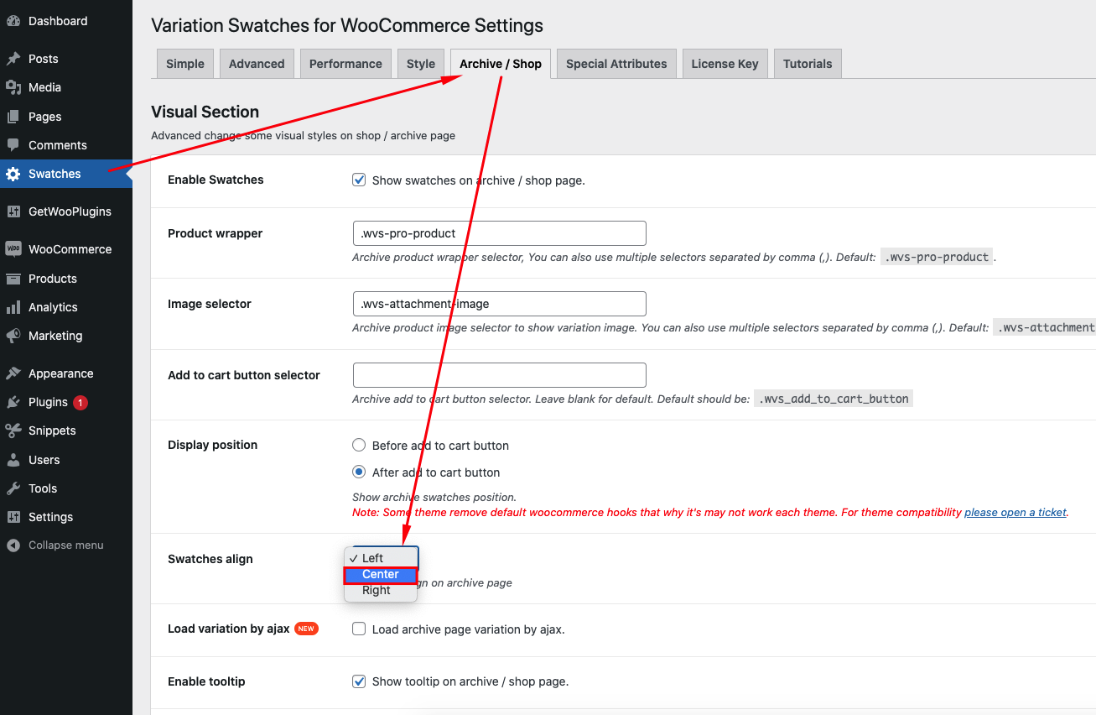Click the Posts pushpin icon
The height and width of the screenshot is (715, 1096).
point(13,59)
